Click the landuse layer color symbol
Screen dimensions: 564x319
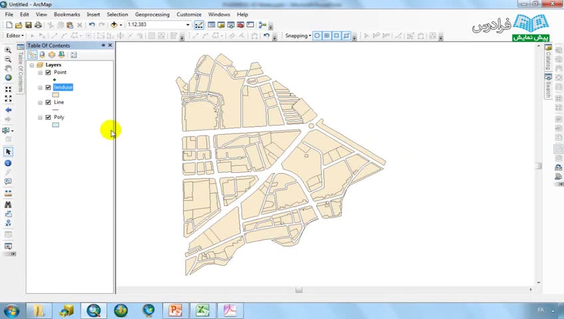tap(55, 94)
